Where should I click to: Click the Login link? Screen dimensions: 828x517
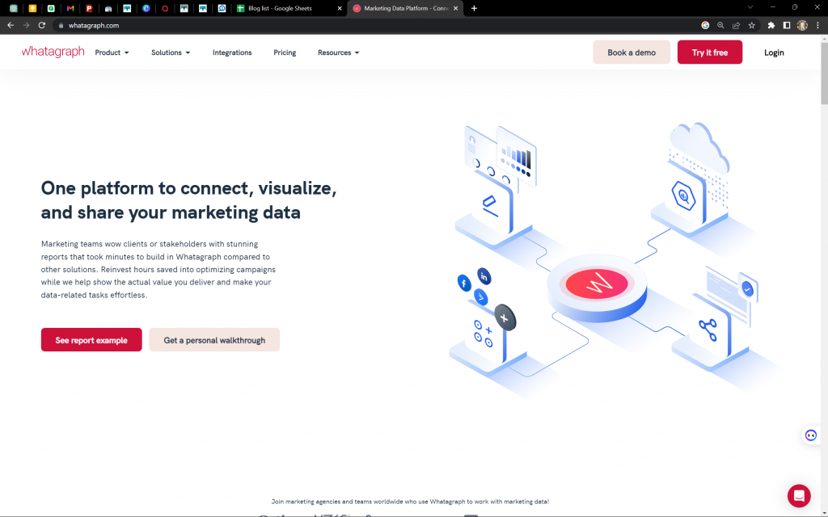point(774,53)
